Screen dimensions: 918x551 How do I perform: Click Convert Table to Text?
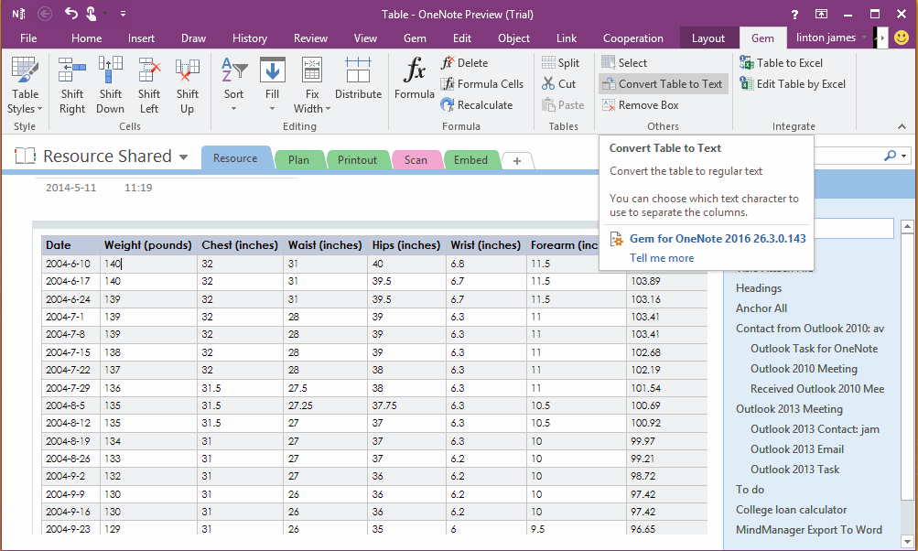click(664, 83)
